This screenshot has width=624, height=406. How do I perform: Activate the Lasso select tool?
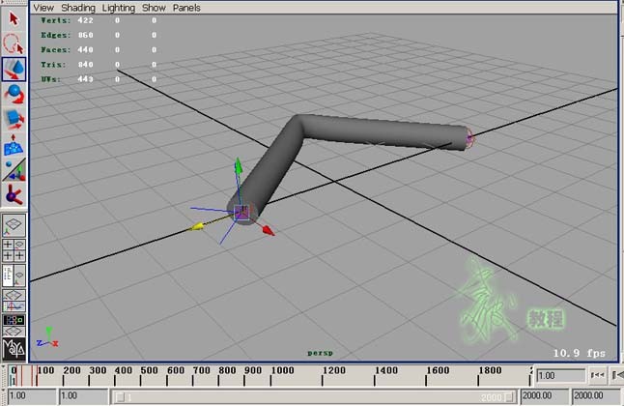pyautogui.click(x=14, y=43)
